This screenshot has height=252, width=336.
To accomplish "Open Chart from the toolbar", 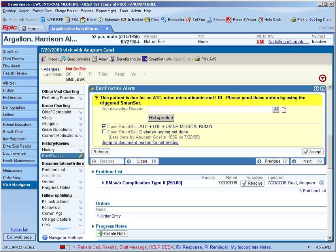I will pyautogui.click(x=152, y=20).
